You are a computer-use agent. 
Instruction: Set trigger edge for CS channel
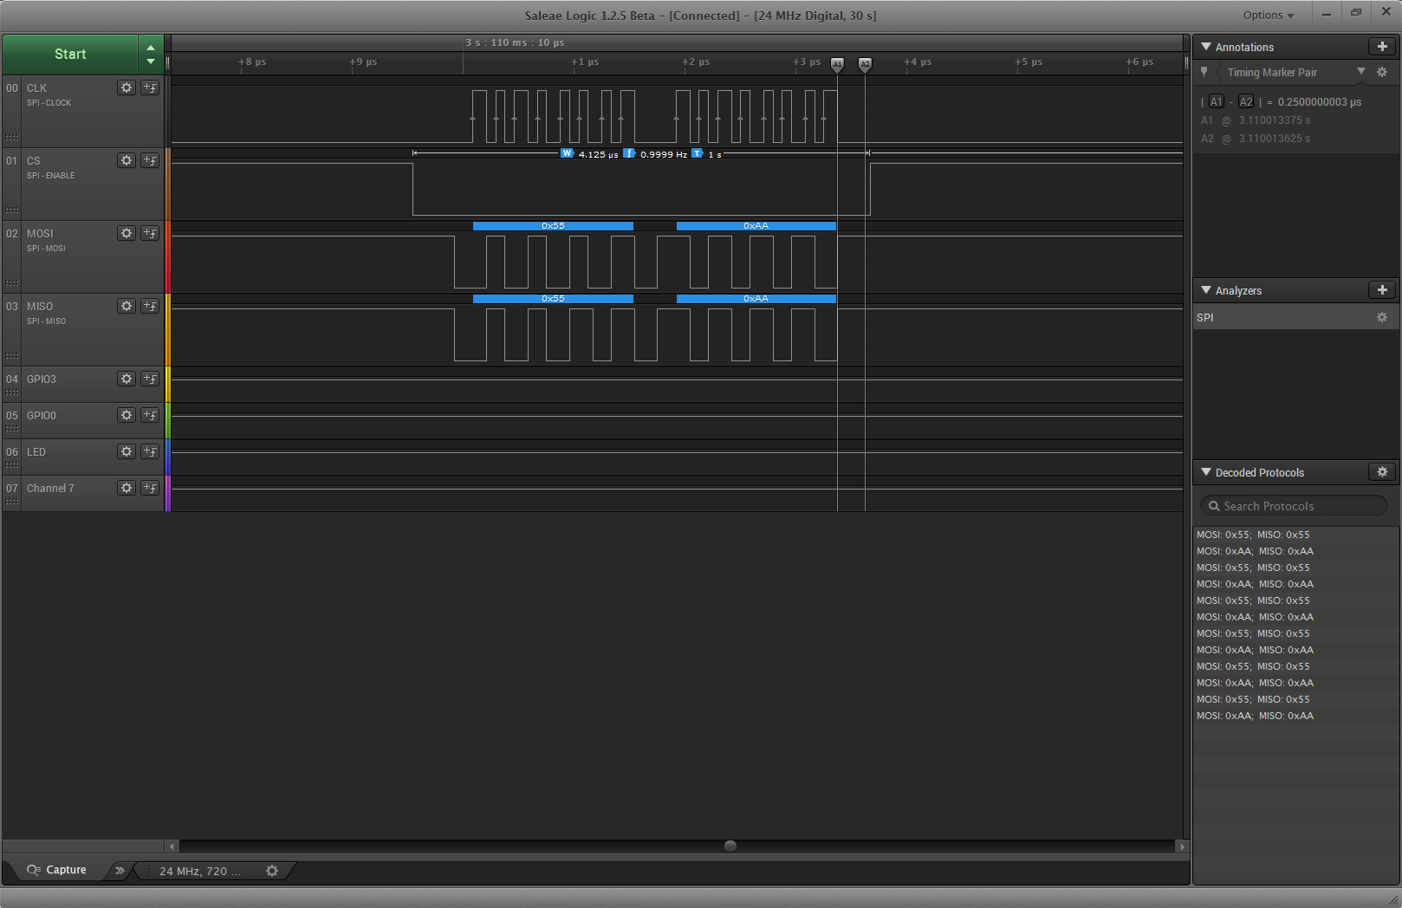150,160
